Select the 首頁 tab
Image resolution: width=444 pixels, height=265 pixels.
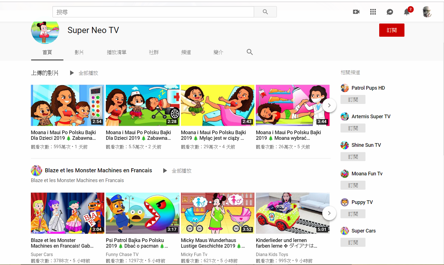click(47, 52)
